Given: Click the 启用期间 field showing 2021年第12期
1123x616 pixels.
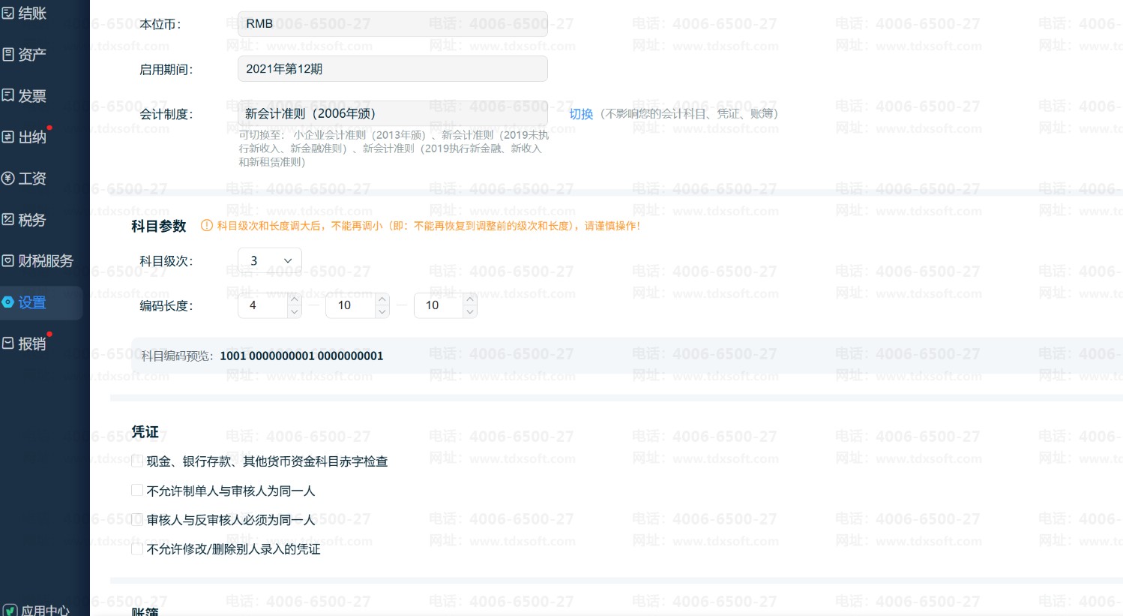Looking at the screenshot, I should click(392, 69).
